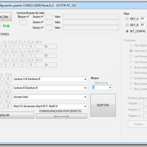The width and height of the screenshot is (147, 147).
Task: Click the C1_3 bit box
Action: 6,46
